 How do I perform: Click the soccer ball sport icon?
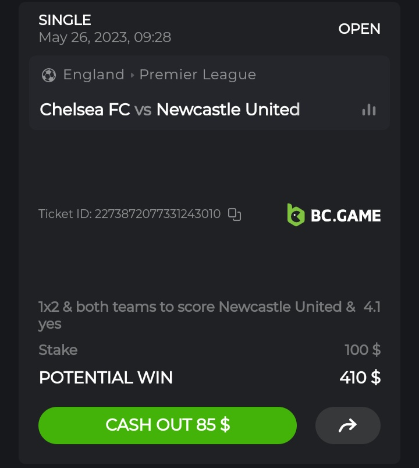point(49,75)
